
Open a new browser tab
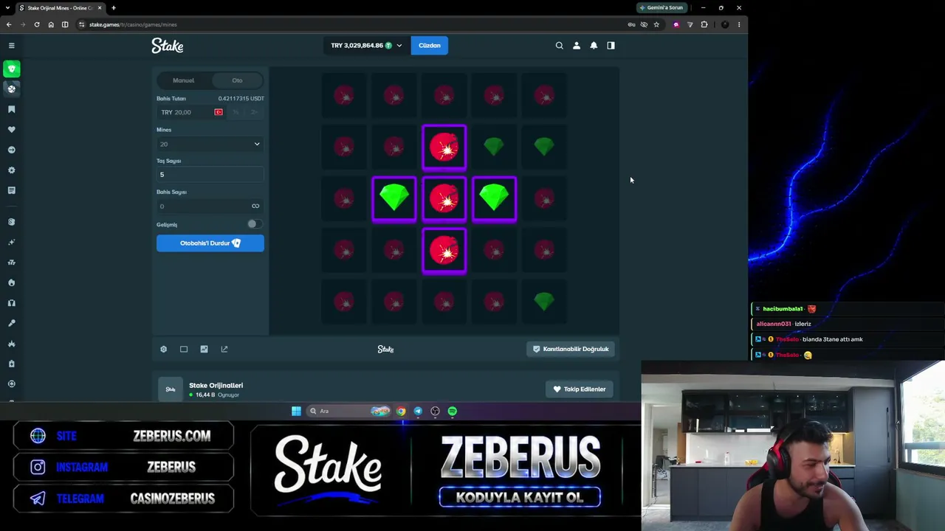click(x=114, y=7)
